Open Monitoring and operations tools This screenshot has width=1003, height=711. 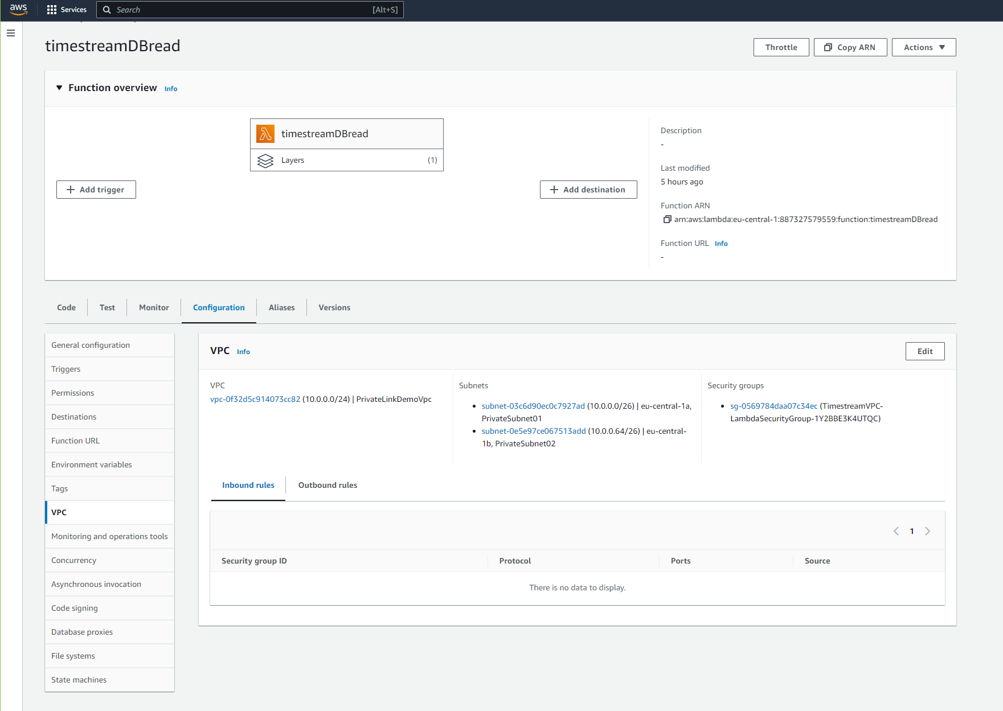coord(109,536)
